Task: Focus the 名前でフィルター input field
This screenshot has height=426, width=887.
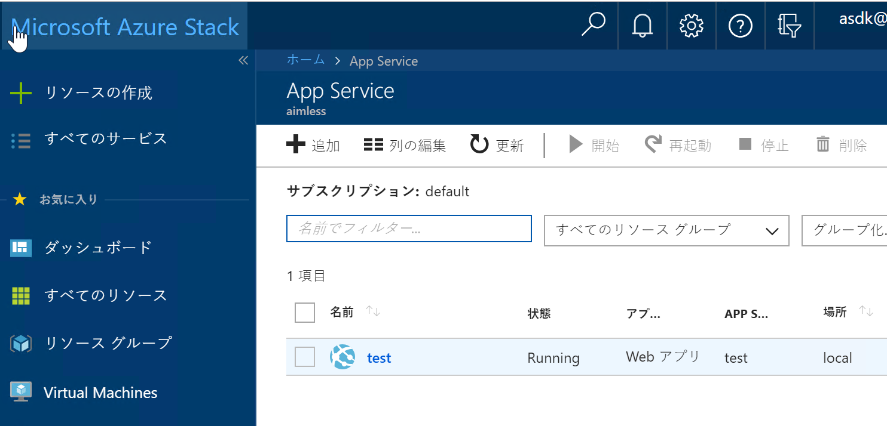Action: pyautogui.click(x=409, y=229)
